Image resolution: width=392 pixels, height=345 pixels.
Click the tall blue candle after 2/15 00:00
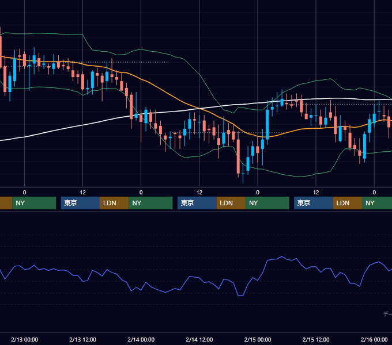pyautogui.click(x=267, y=125)
